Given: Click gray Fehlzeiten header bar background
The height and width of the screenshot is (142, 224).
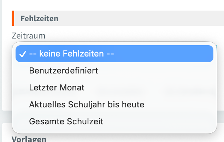Looking at the screenshot, I should tap(141, 18).
